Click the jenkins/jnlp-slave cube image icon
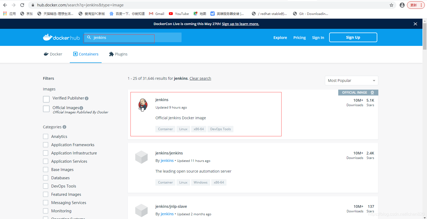Viewport: 427px width, 219px height. pos(141,210)
